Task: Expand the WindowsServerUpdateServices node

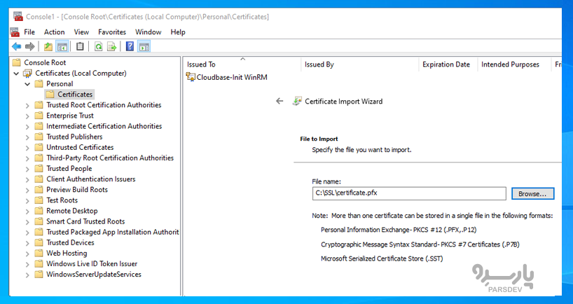Action: 27,275
